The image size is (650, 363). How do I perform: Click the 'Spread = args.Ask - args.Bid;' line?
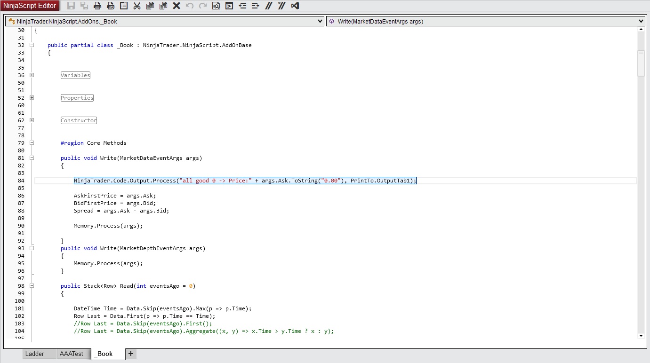point(121,211)
